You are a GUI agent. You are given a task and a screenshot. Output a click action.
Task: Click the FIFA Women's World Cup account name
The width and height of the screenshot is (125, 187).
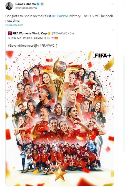[x=29, y=33]
